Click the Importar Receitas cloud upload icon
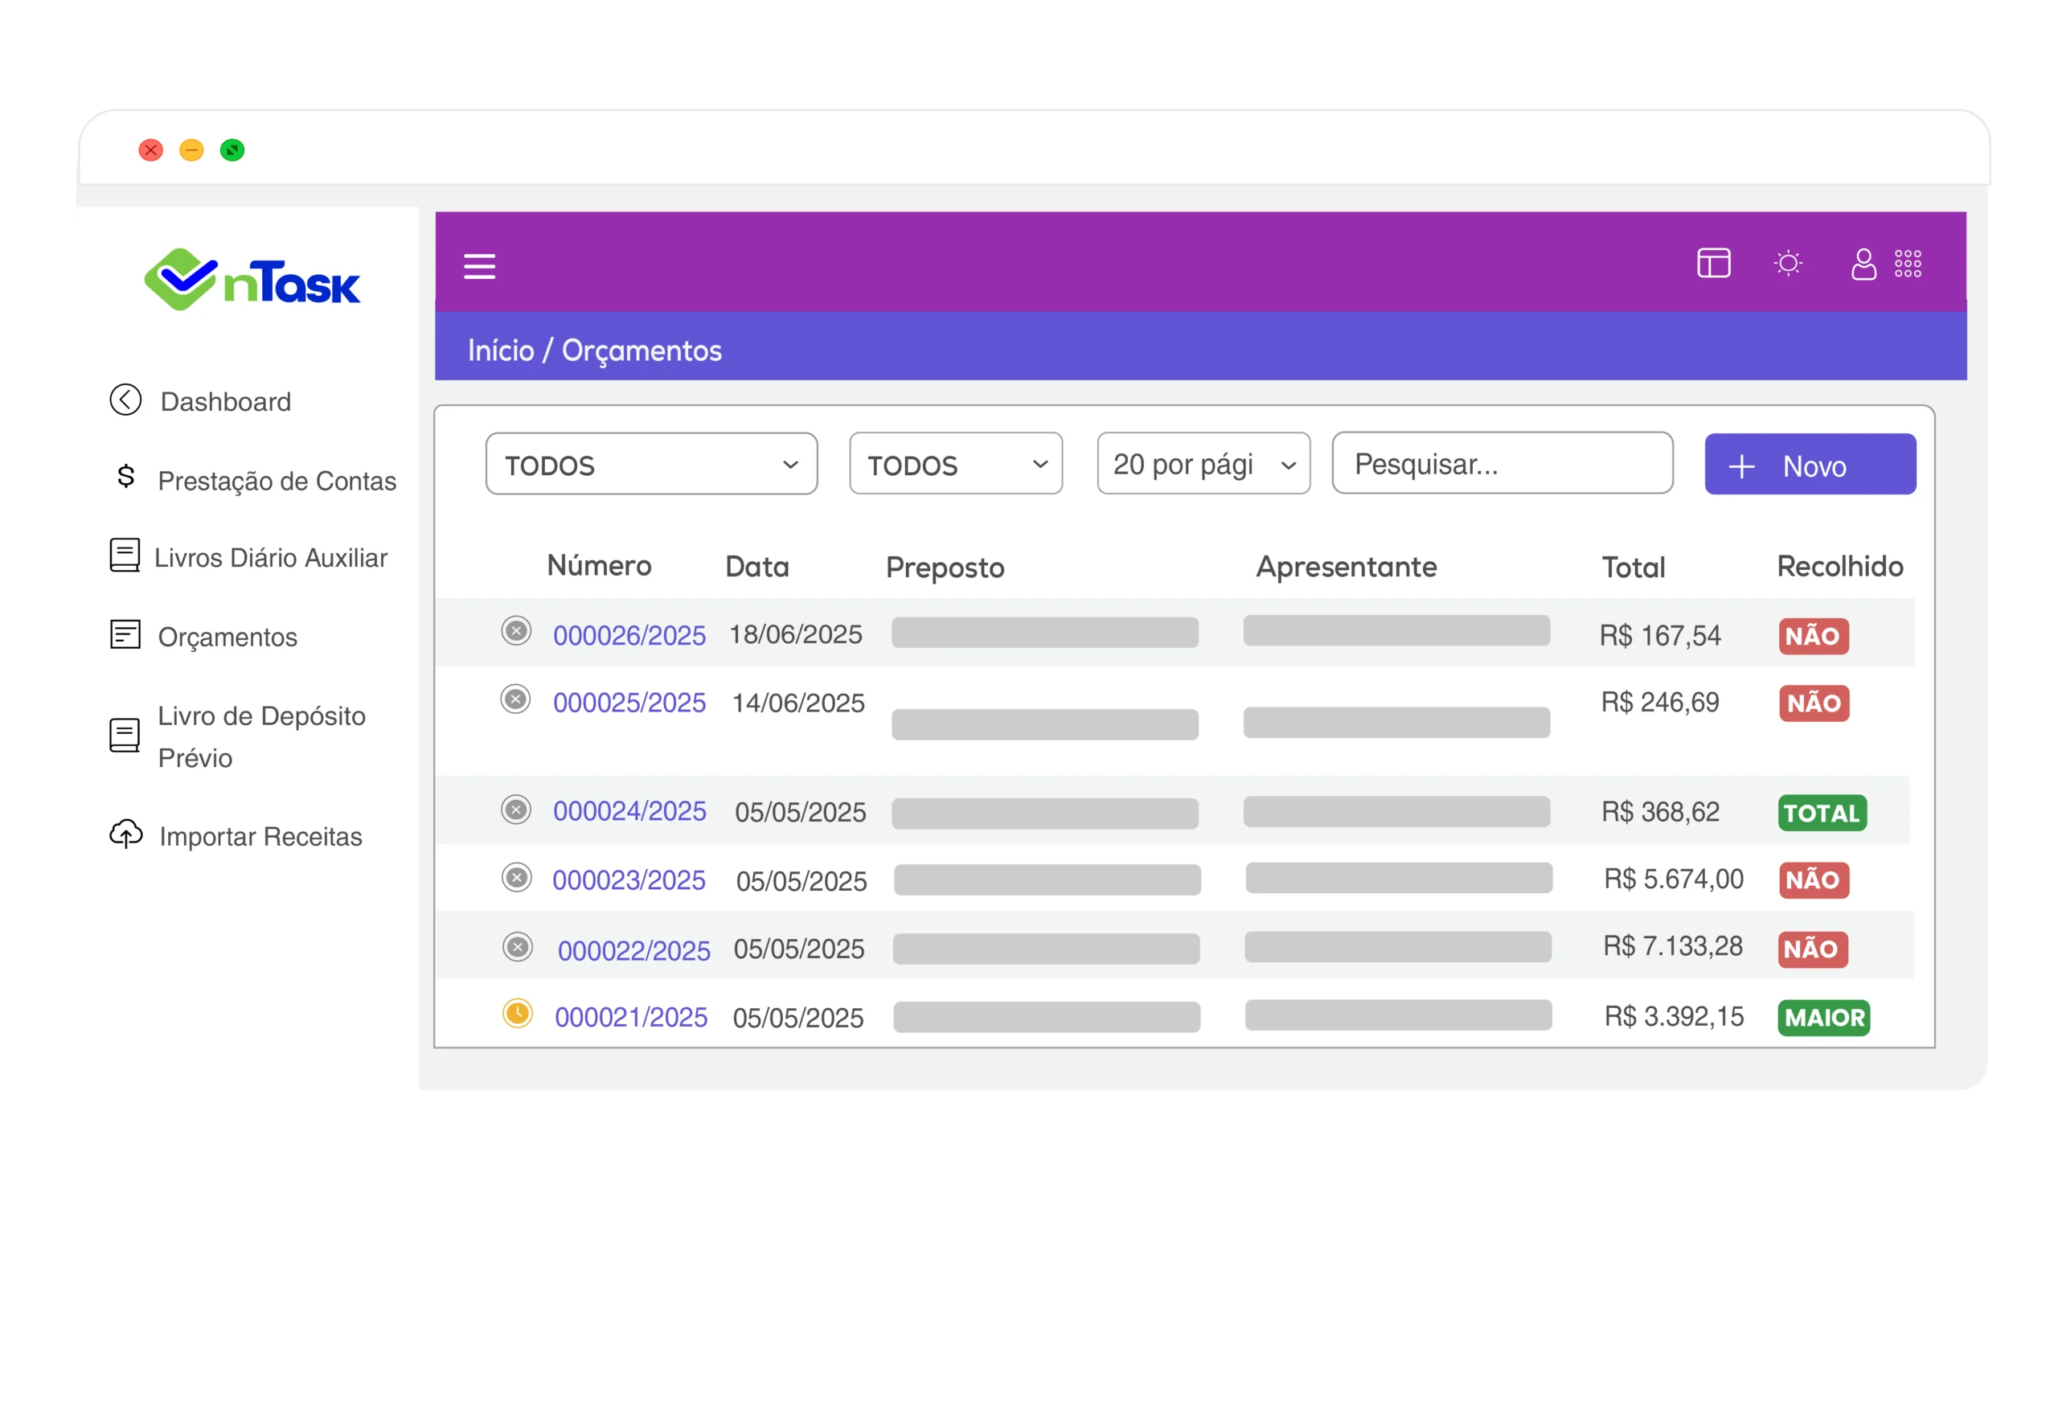 pyautogui.click(x=125, y=834)
